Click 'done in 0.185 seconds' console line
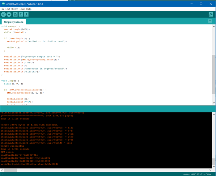This screenshot has width=216, height=176. pos(15,119)
